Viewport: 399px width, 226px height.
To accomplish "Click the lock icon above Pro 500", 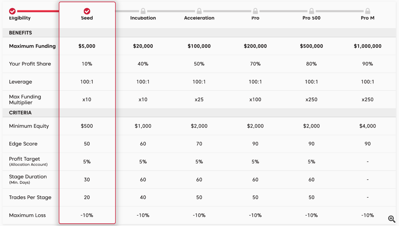I will click(311, 11).
